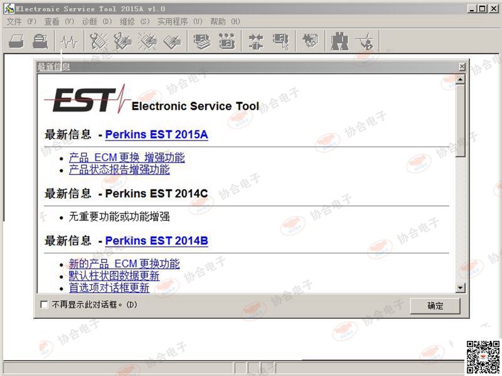The width and height of the screenshot is (502, 376).
Task: Open the 产品状态报告增强功能 link
Action: (x=119, y=169)
